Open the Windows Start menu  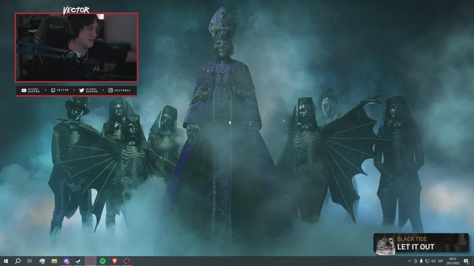click(x=6, y=261)
